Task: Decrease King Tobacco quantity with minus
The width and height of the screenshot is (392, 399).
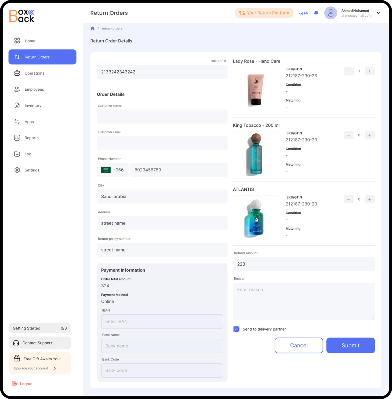Action: coord(349,135)
